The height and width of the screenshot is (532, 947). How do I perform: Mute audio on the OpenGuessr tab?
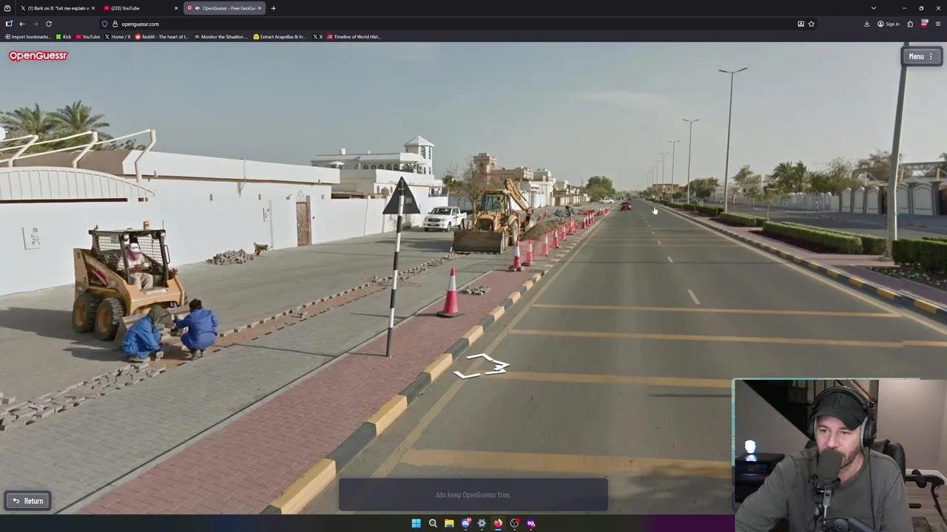point(198,8)
